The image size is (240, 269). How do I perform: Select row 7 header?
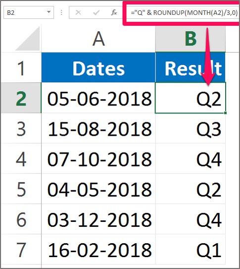point(21,250)
